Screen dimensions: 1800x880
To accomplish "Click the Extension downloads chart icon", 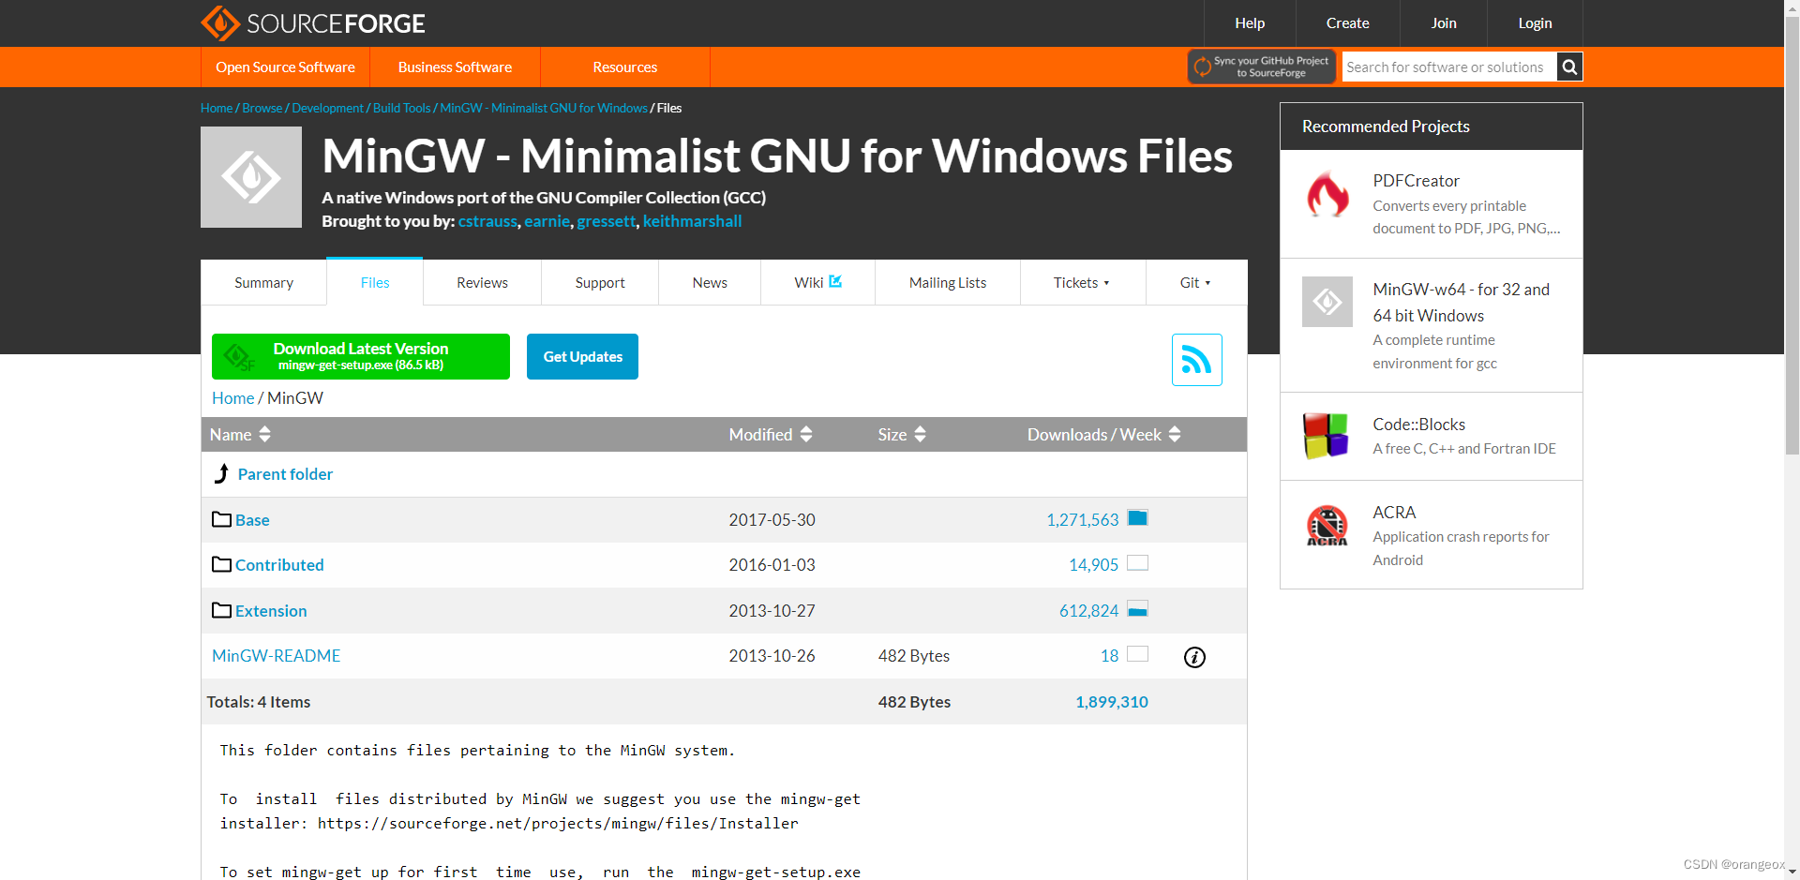I will coord(1137,609).
